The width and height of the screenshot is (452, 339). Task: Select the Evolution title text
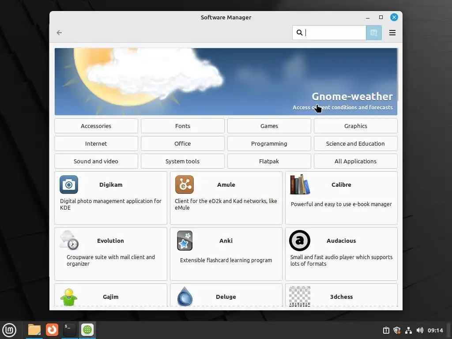[110, 241]
